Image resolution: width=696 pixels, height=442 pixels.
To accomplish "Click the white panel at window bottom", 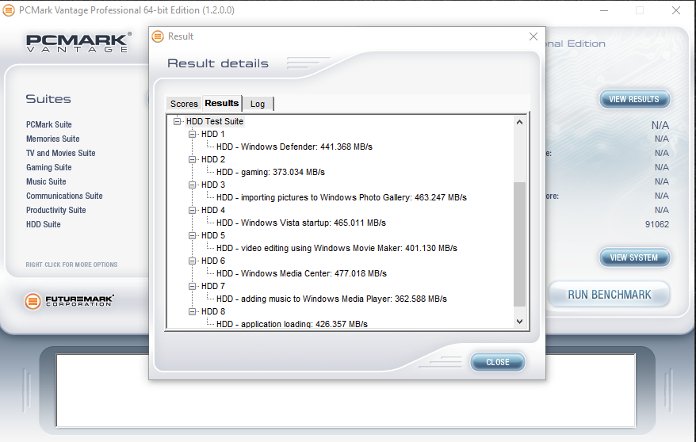I will [346, 391].
